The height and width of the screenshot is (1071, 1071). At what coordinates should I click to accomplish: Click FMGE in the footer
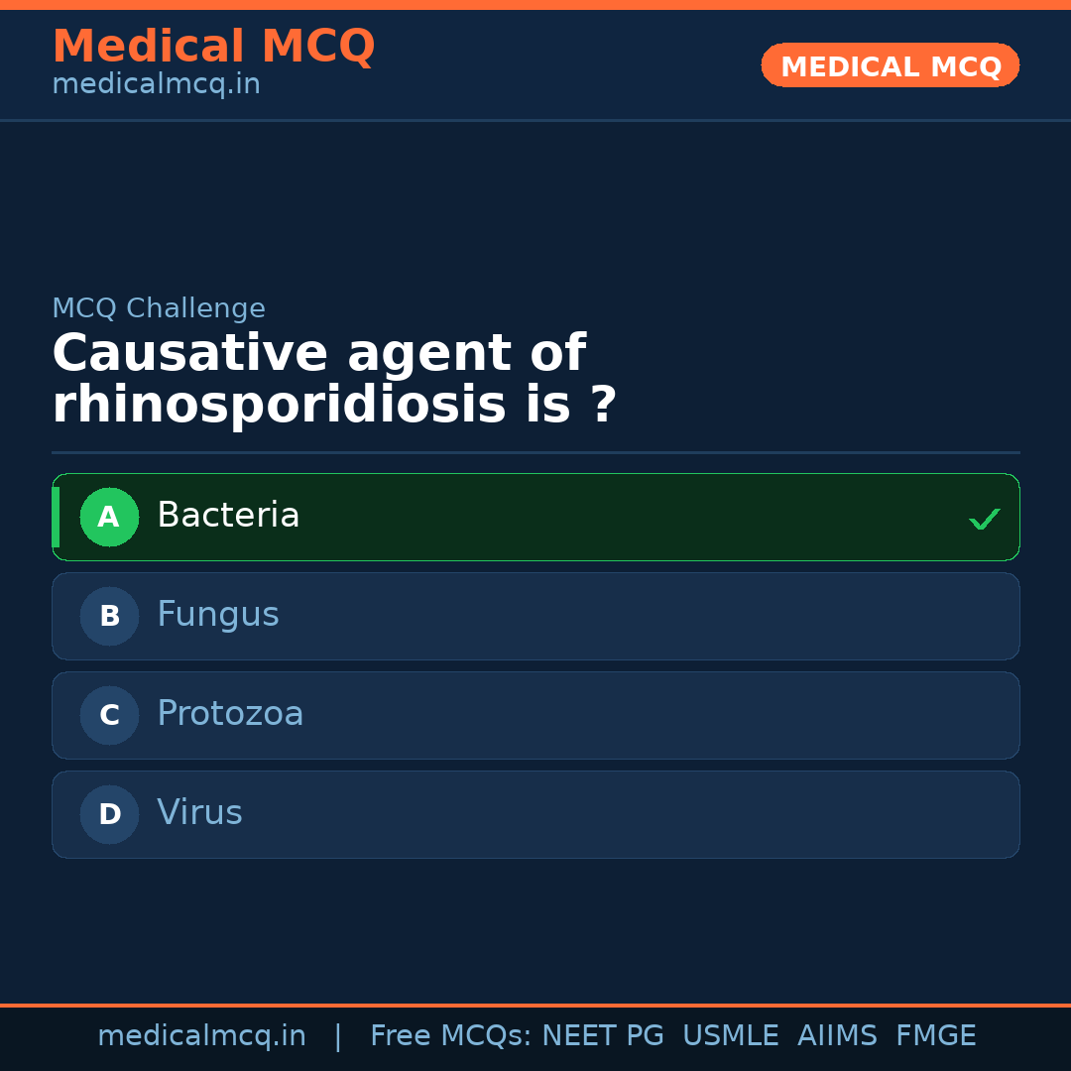click(936, 1036)
